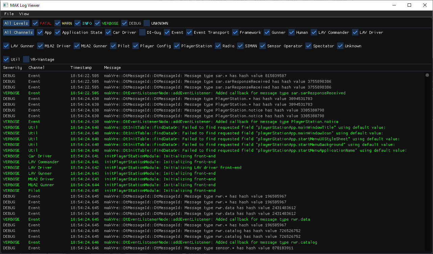Select the LAV Commander log row
The width and height of the screenshot is (433, 254).
(x=213, y=162)
